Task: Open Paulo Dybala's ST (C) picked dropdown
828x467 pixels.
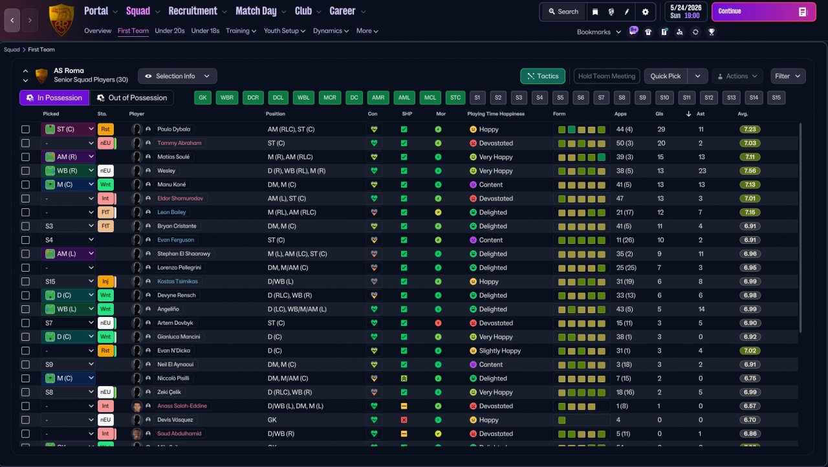Action: point(69,129)
